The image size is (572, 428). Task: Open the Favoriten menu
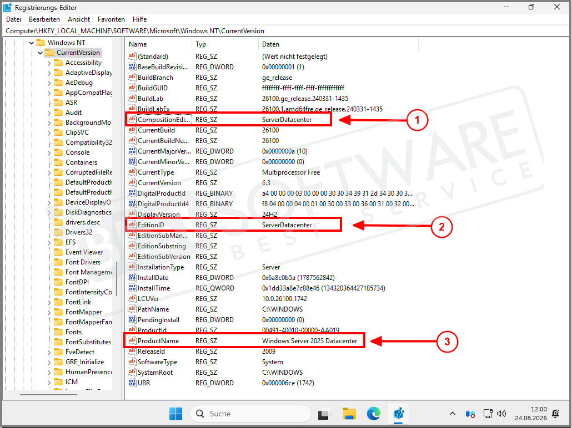(x=111, y=19)
